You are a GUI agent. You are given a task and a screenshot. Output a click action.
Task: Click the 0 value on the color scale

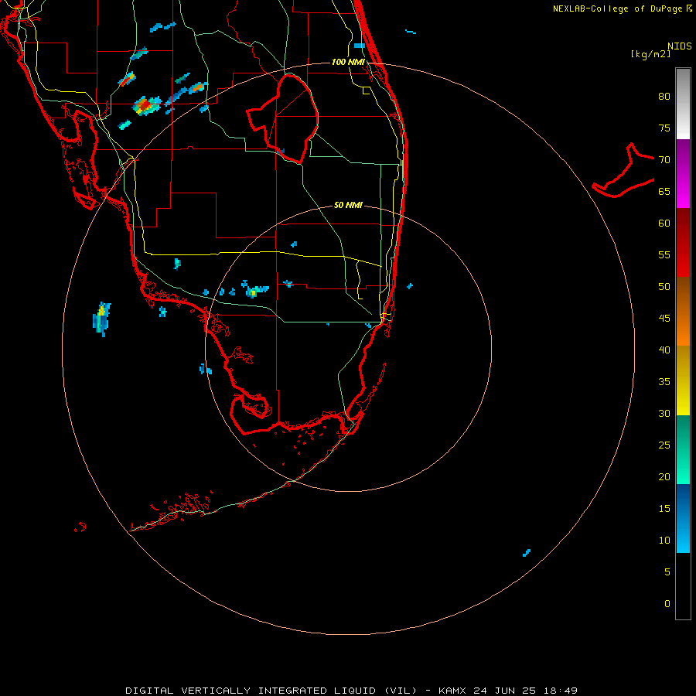(667, 604)
